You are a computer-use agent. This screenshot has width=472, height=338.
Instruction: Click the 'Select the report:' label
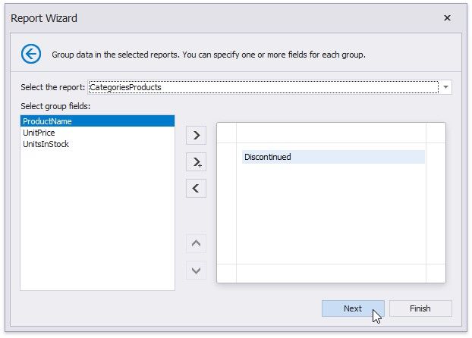click(52, 87)
